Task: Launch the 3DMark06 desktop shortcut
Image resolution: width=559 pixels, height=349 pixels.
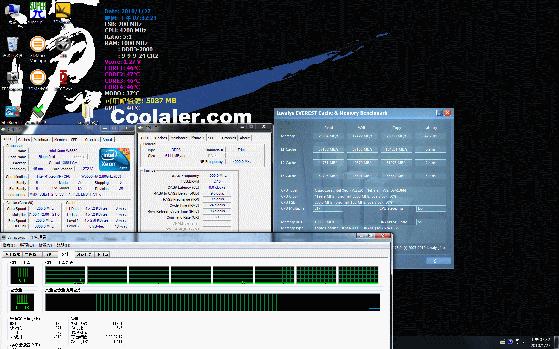Action: 38,80
